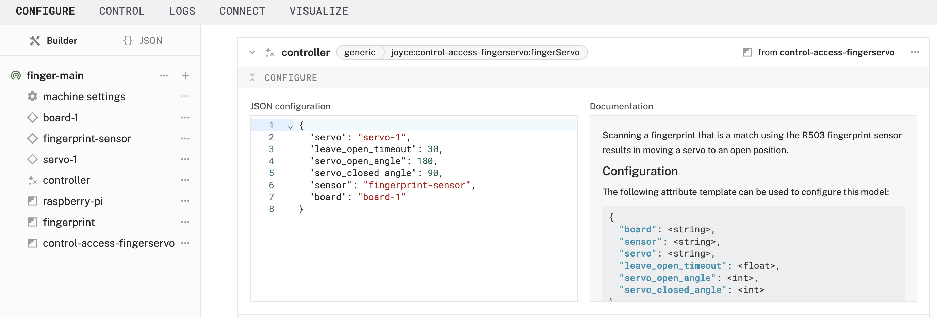Click the JSON braces icon

(x=128, y=41)
